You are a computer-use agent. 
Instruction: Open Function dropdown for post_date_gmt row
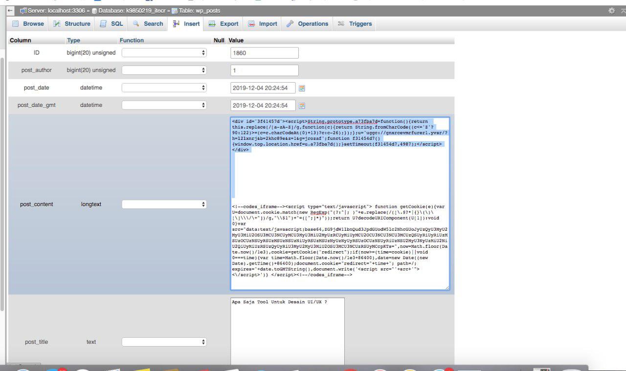164,105
